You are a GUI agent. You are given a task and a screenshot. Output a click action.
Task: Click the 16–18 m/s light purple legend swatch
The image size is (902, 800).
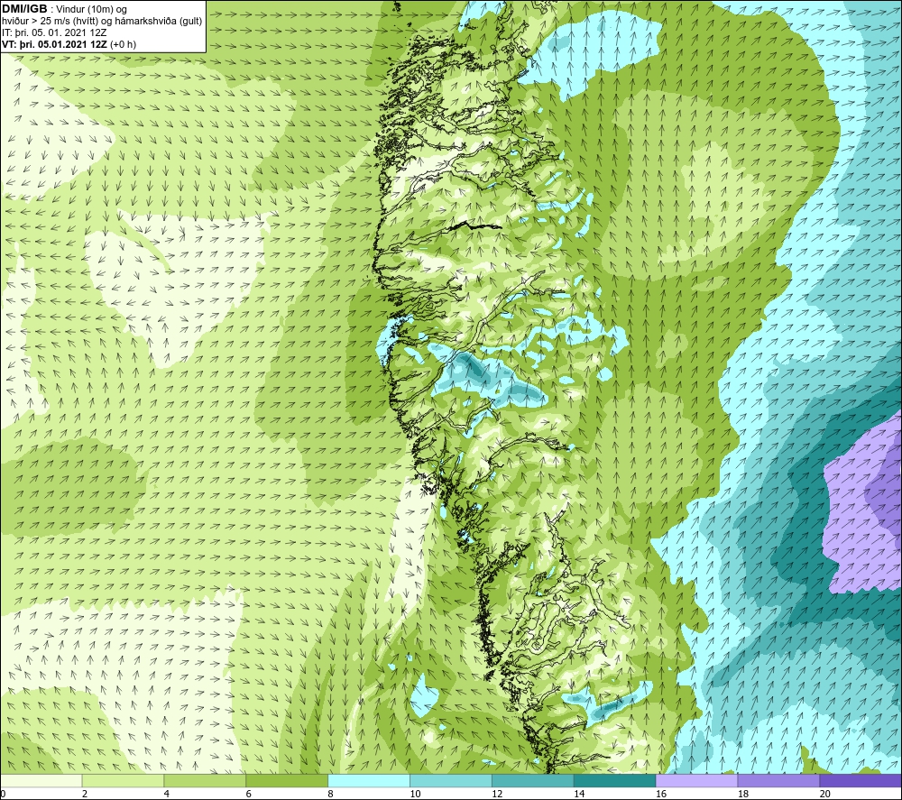pos(696,780)
